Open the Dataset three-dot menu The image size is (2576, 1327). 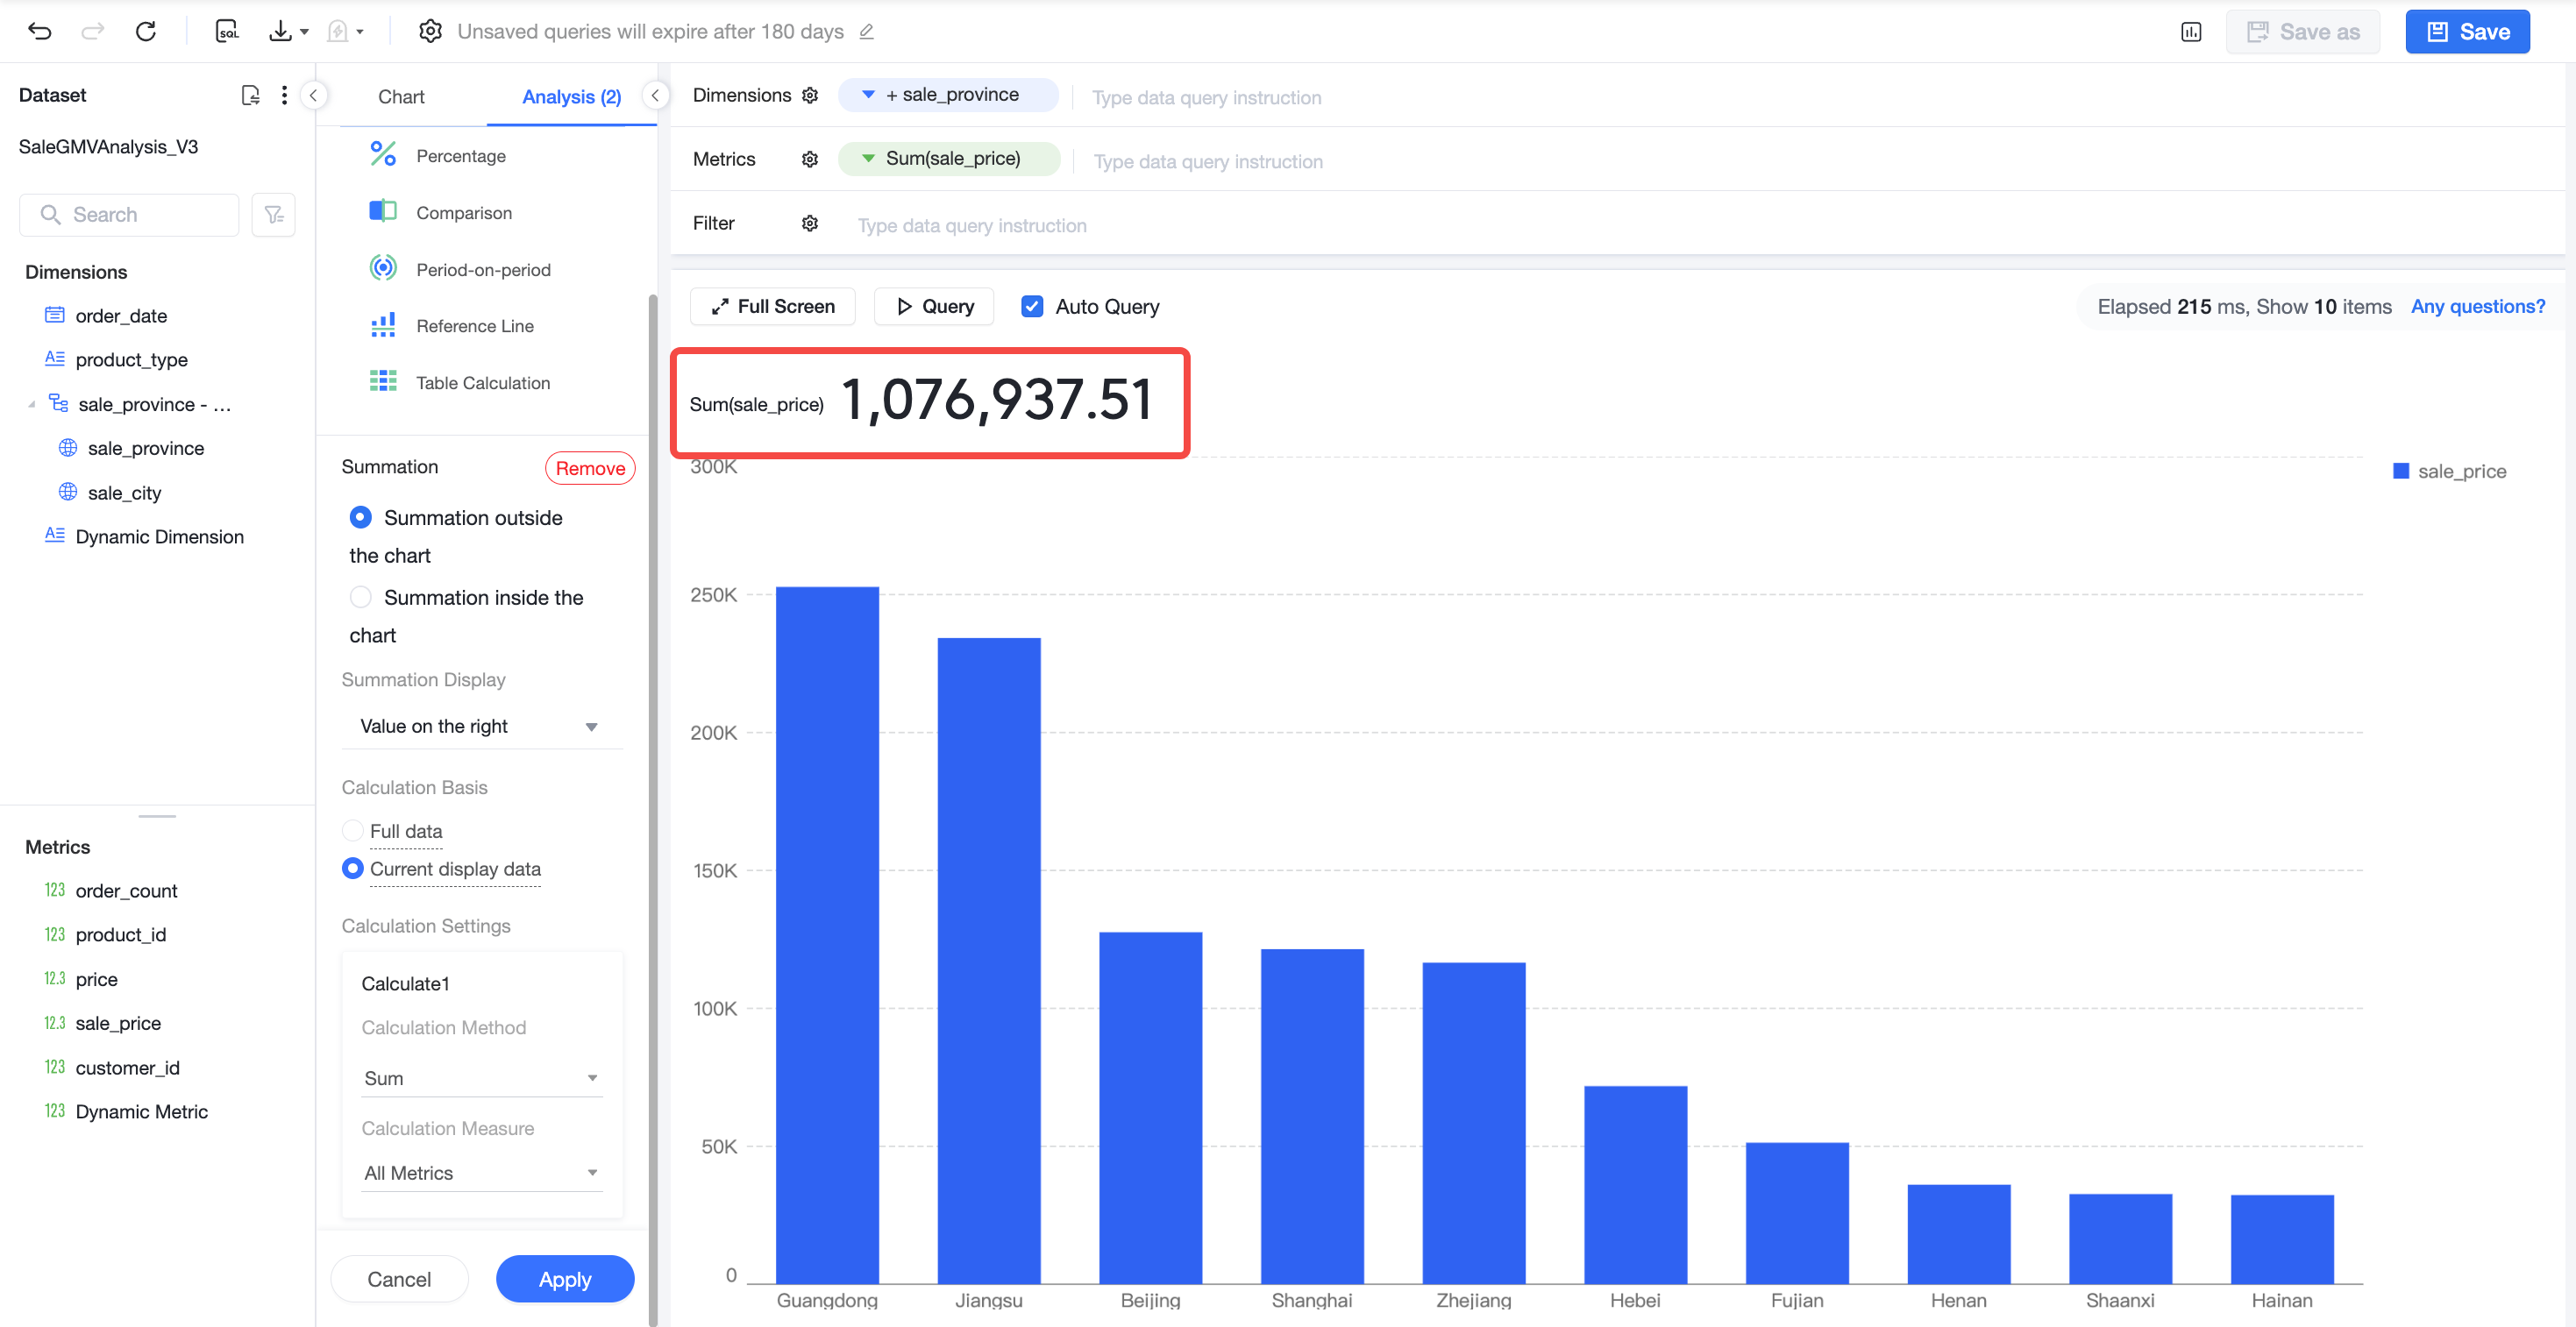pos(285,95)
